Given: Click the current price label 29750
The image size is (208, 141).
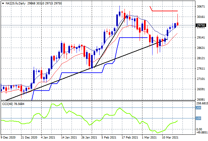Looking at the screenshot, I should pos(201,25).
